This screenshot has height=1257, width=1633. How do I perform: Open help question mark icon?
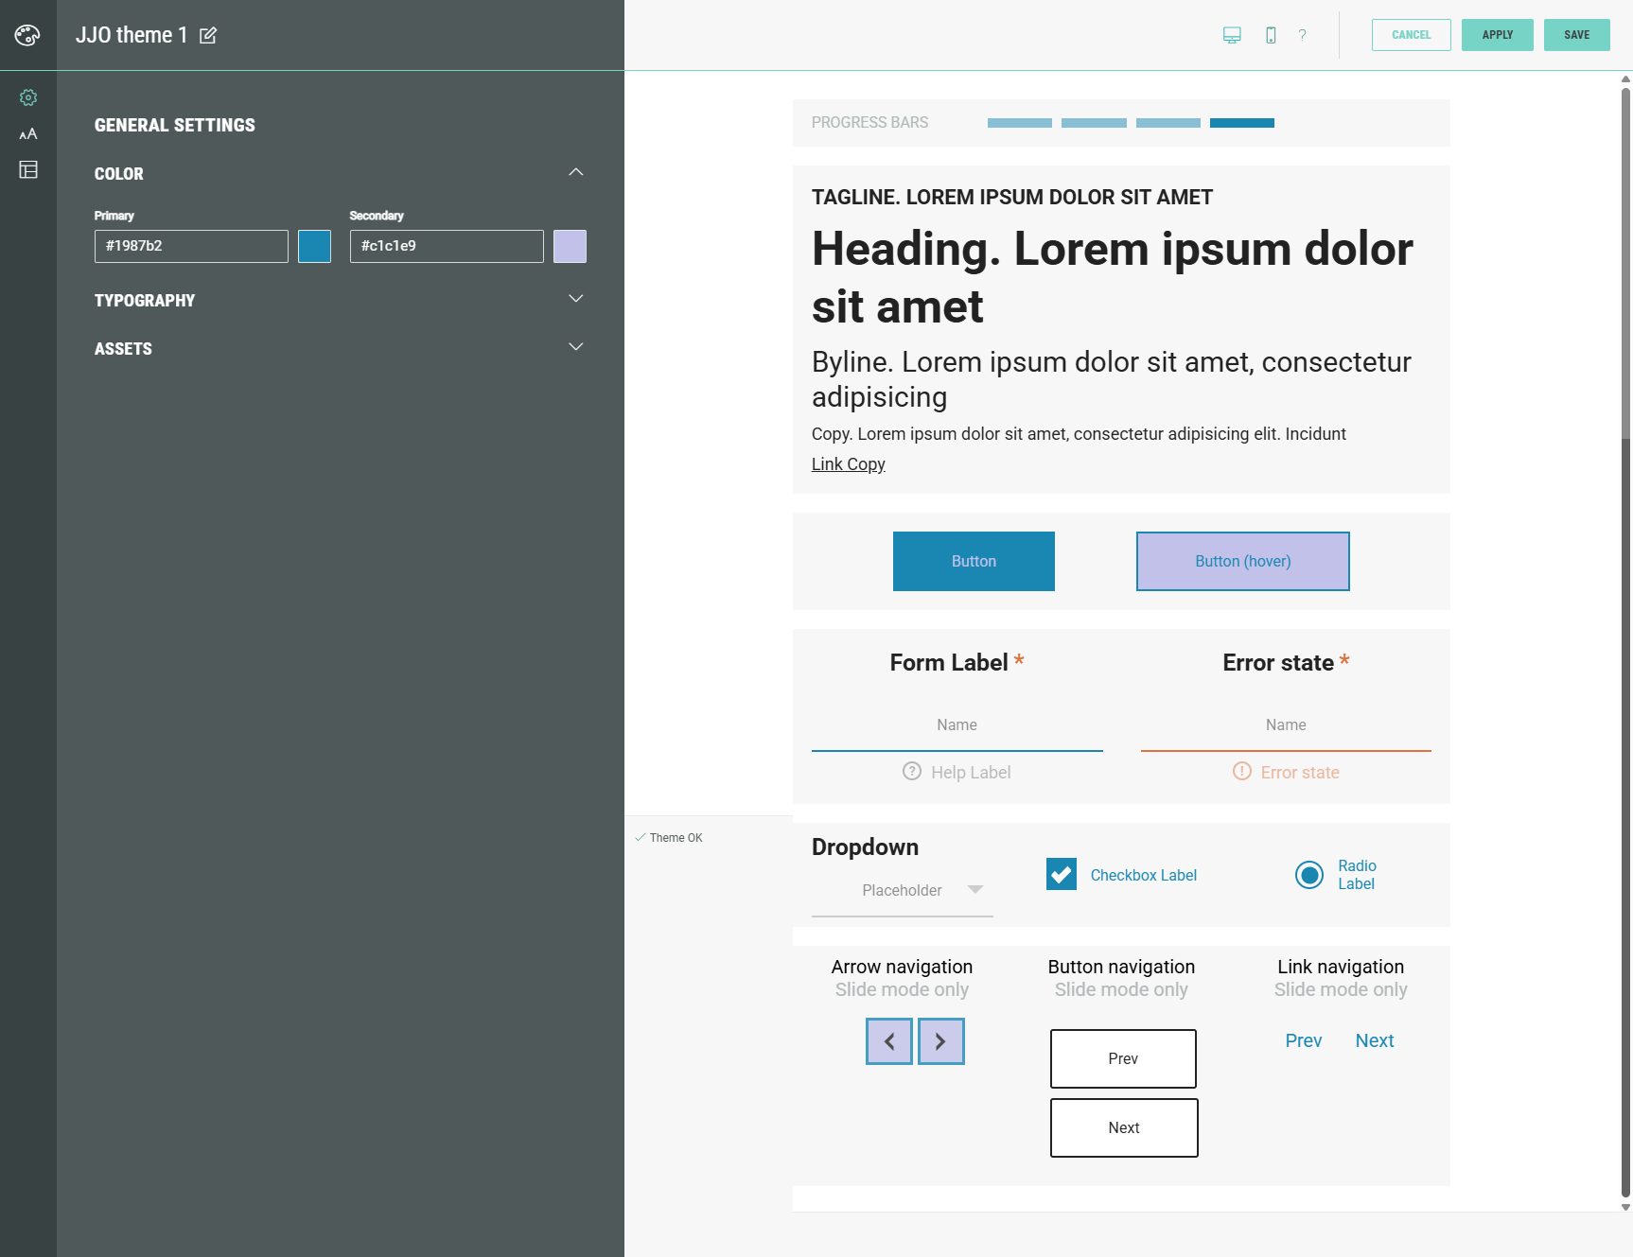(1303, 35)
